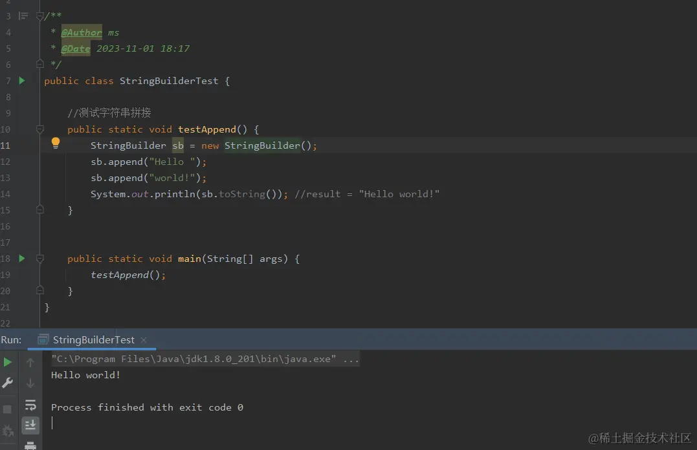Image resolution: width=697 pixels, height=450 pixels.
Task: Collapse the main method fold at line 18
Action: point(39,259)
